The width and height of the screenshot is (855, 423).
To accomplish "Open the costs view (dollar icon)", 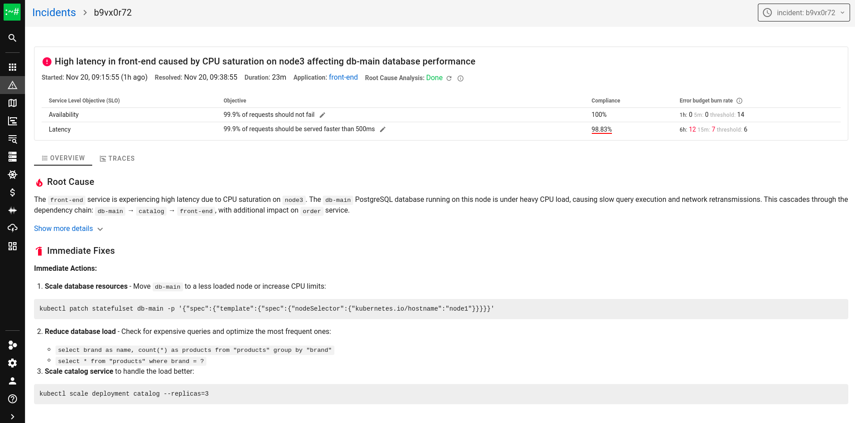I will pyautogui.click(x=12, y=192).
